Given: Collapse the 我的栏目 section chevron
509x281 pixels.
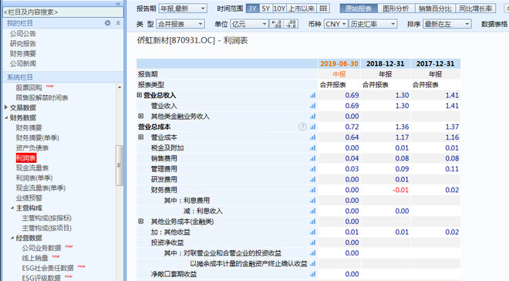Looking at the screenshot, I should 118,23.
